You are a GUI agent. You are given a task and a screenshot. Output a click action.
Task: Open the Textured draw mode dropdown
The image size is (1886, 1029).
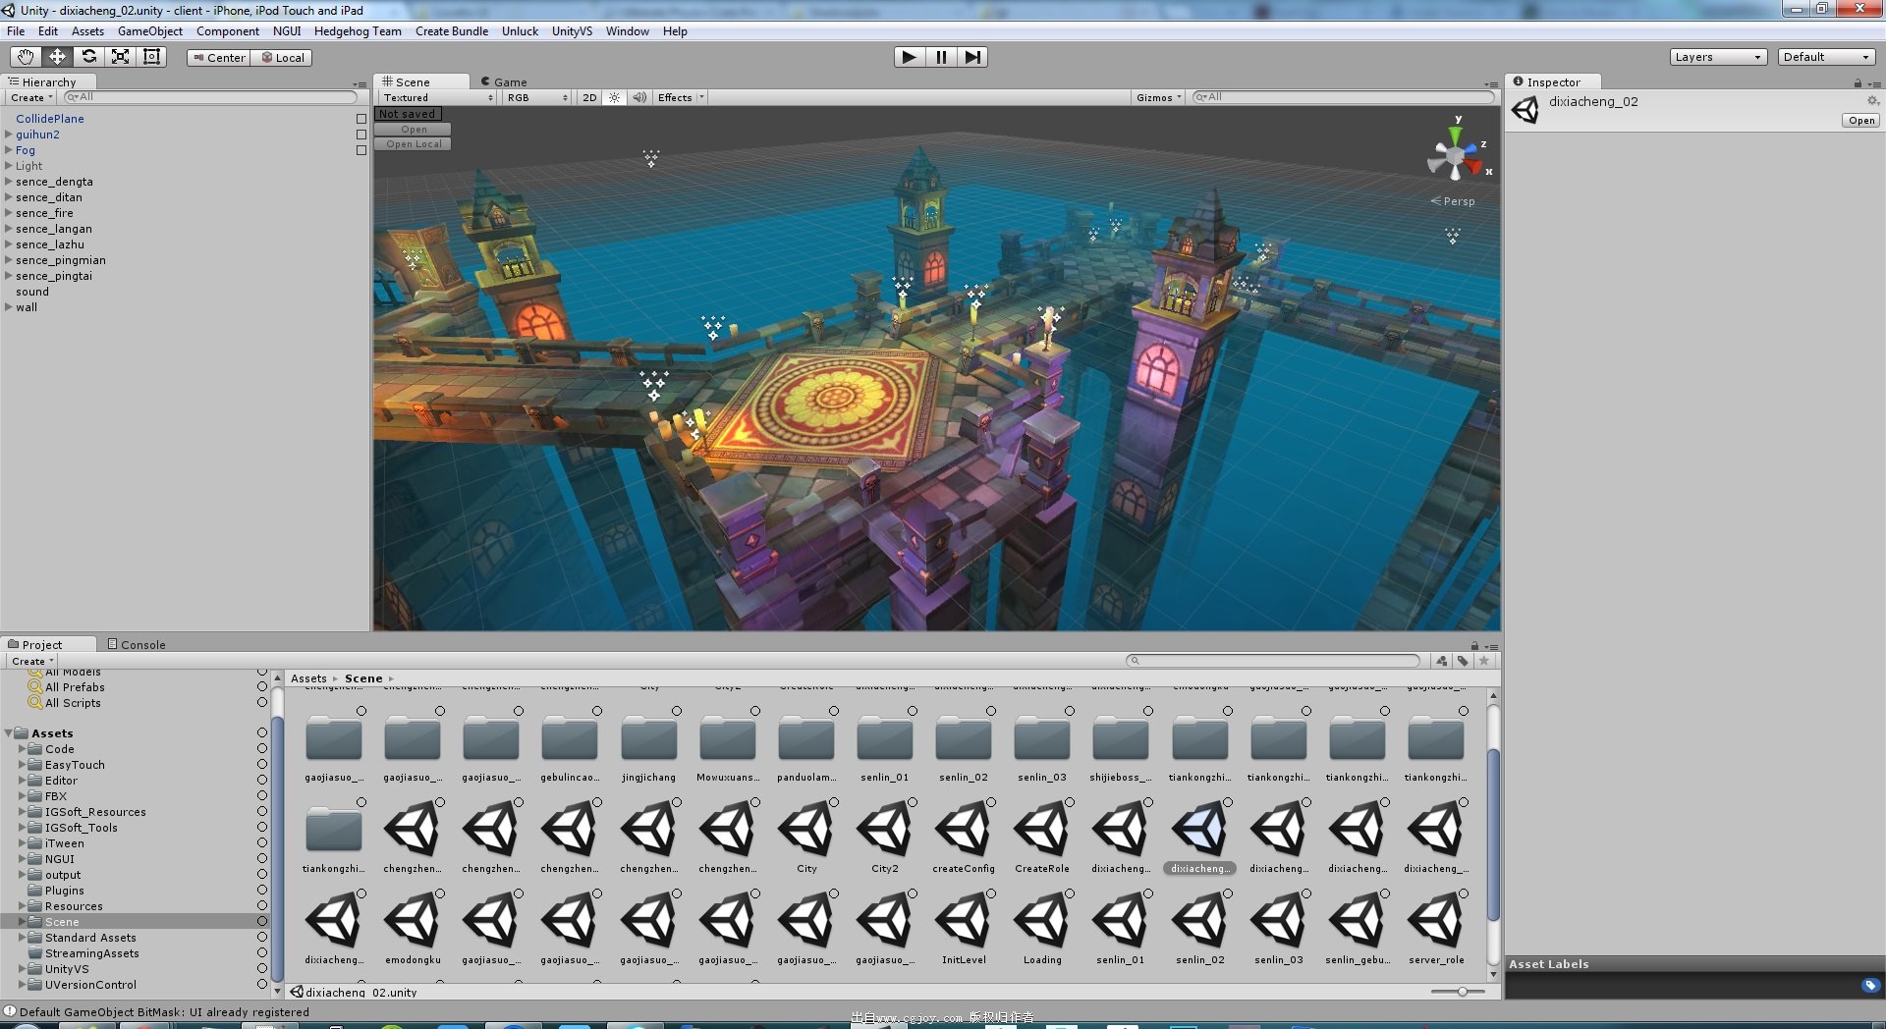(x=438, y=97)
